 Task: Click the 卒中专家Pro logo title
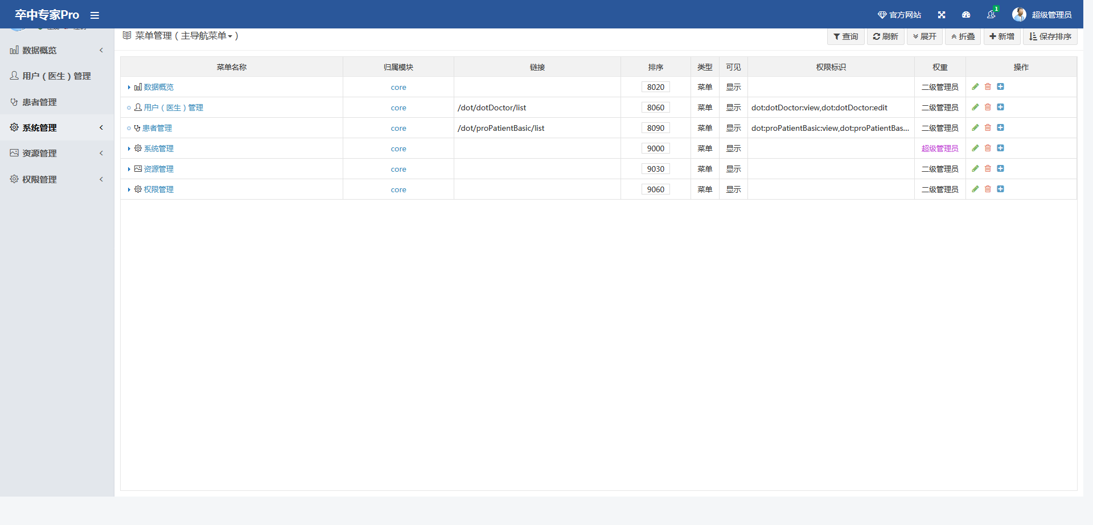[x=47, y=15]
